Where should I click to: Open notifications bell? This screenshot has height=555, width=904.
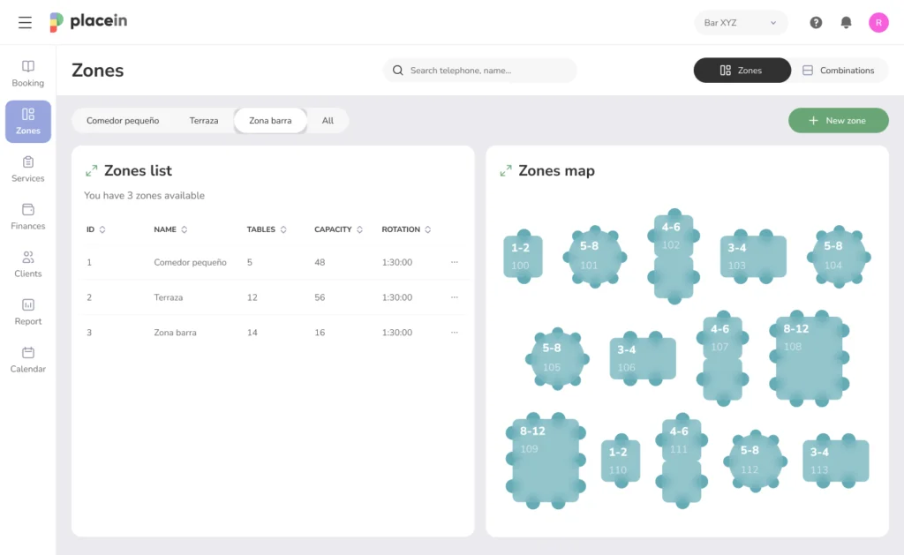[x=846, y=22]
